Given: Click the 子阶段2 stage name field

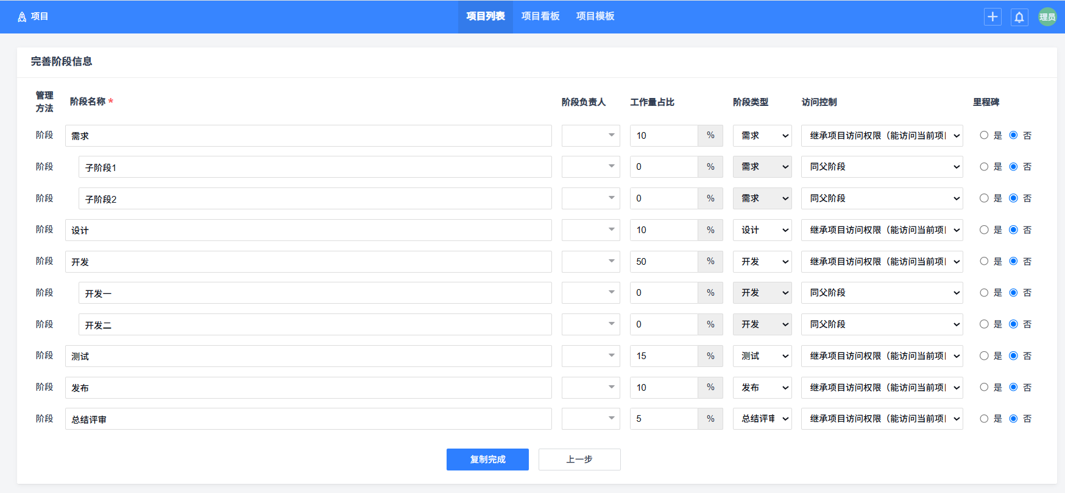Looking at the screenshot, I should tap(315, 199).
